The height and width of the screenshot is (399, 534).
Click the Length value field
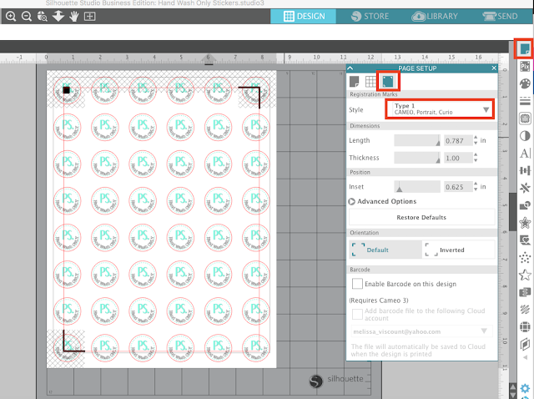458,140
